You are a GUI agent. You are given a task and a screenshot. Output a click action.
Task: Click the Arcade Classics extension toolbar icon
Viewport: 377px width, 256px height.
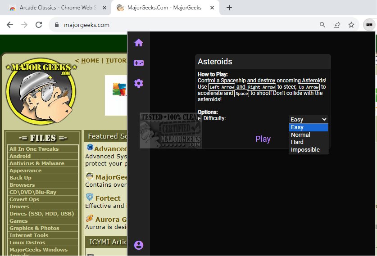click(369, 25)
